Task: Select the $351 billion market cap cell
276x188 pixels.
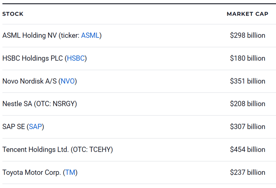Action: point(247,81)
